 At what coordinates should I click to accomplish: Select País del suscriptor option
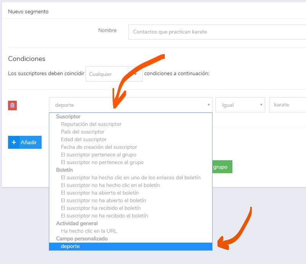pyautogui.click(x=130, y=132)
